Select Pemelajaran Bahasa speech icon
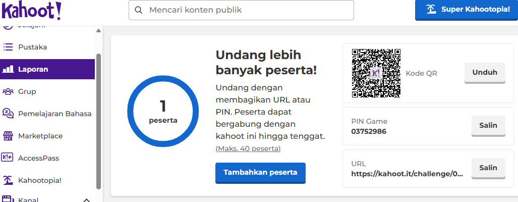This screenshot has height=202, width=518. (x=8, y=114)
